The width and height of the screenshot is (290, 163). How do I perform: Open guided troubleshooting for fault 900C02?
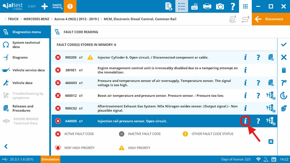(271, 108)
